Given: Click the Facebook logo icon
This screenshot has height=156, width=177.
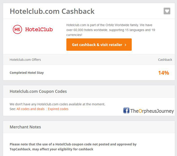Looking at the screenshot, I should coord(126,111).
